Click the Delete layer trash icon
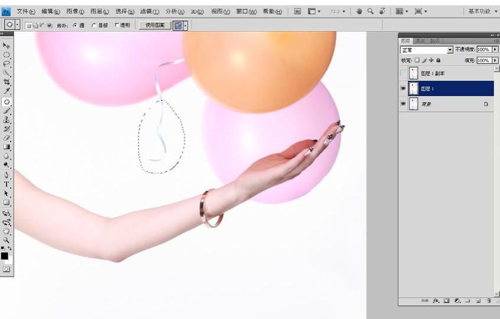This screenshot has height=319, width=500. point(489,301)
